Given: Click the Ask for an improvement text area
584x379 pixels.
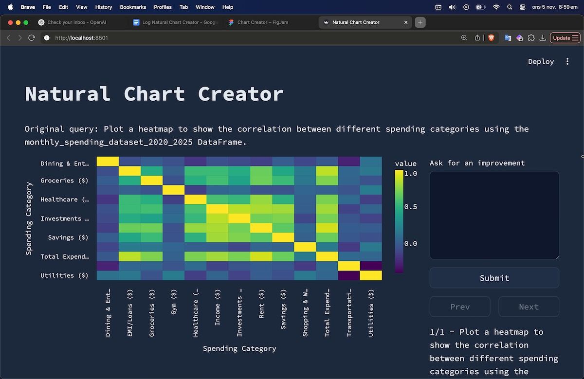Looking at the screenshot, I should pos(494,215).
